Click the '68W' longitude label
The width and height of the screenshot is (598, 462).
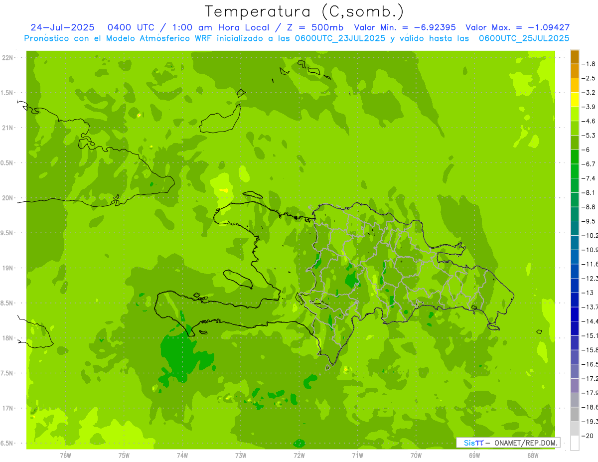tap(533, 456)
